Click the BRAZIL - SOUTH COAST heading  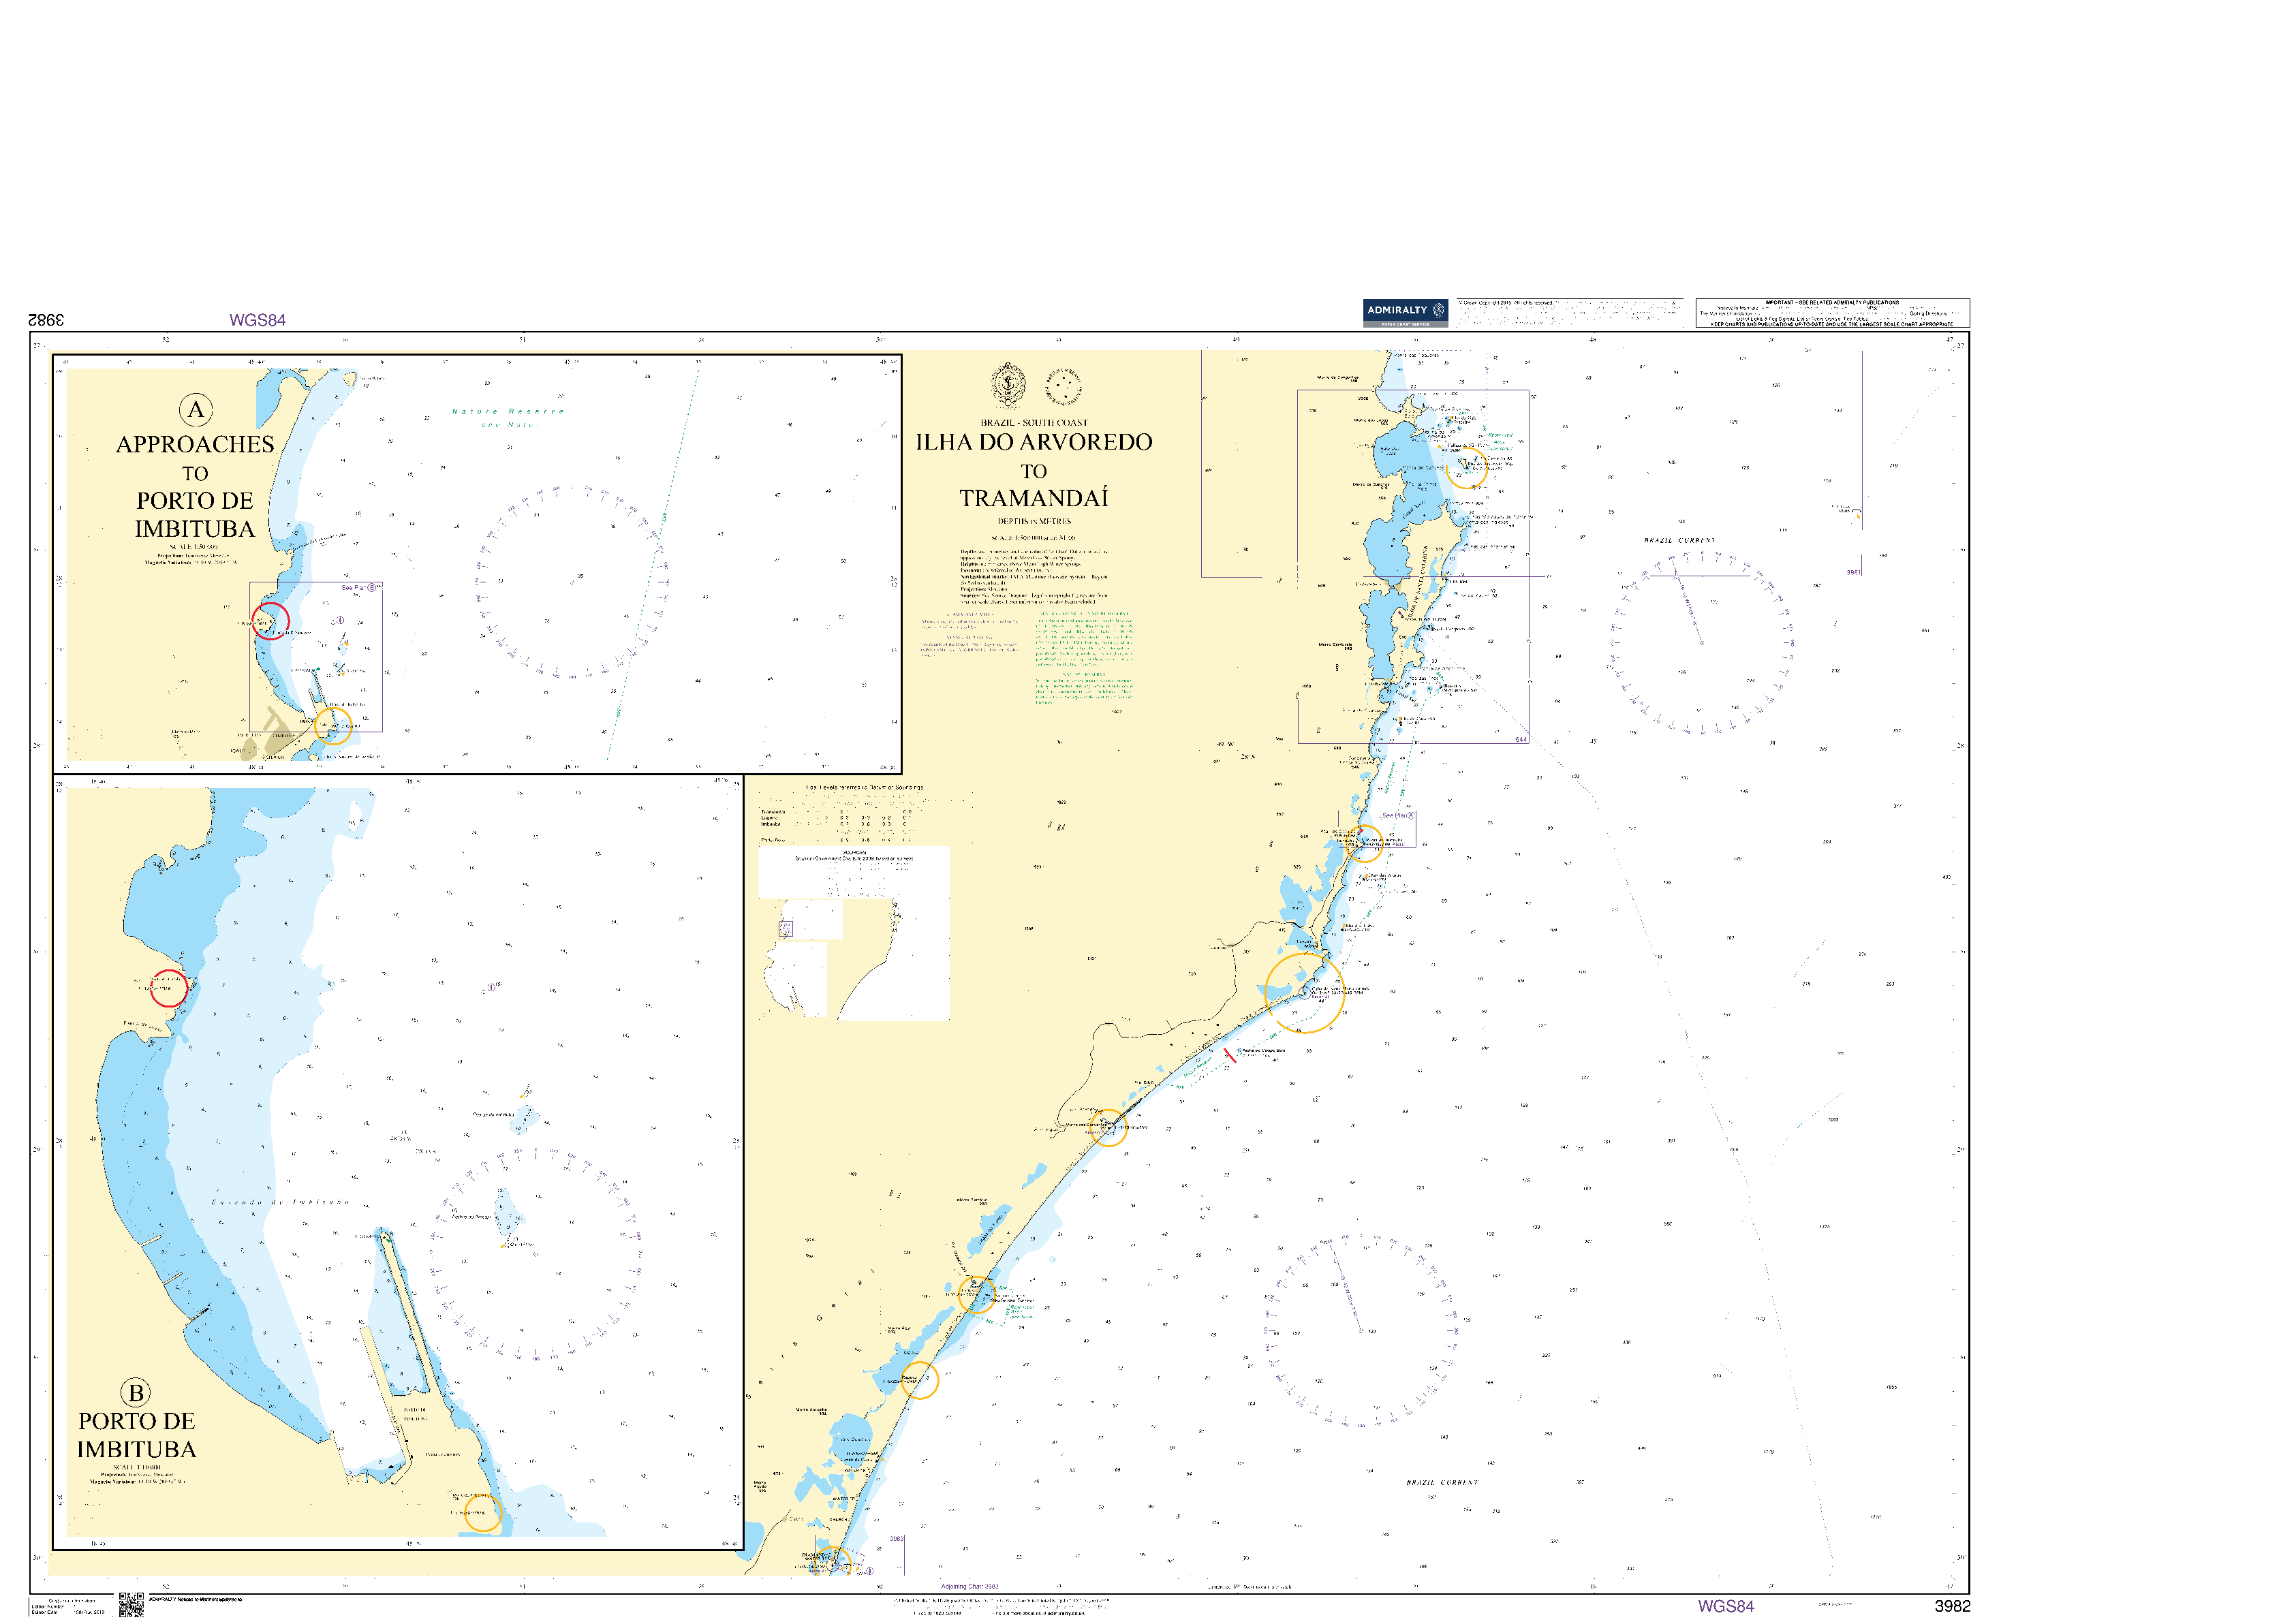click(1034, 423)
